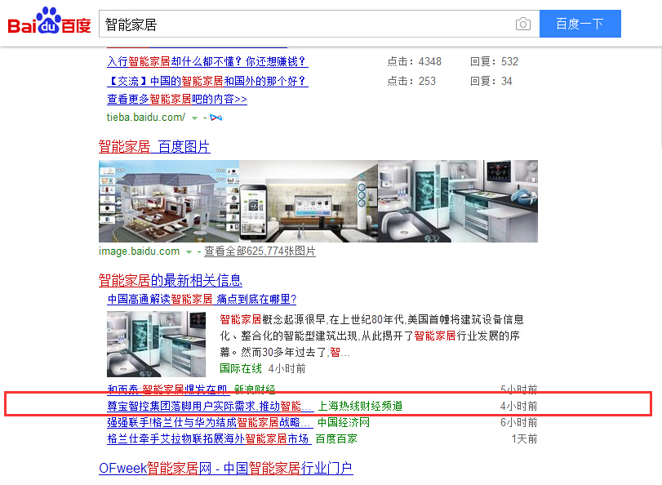This screenshot has height=485, width=662.
Task: Open 尊宝智控集团落脚用户实际需求 news link
Action: (211, 406)
